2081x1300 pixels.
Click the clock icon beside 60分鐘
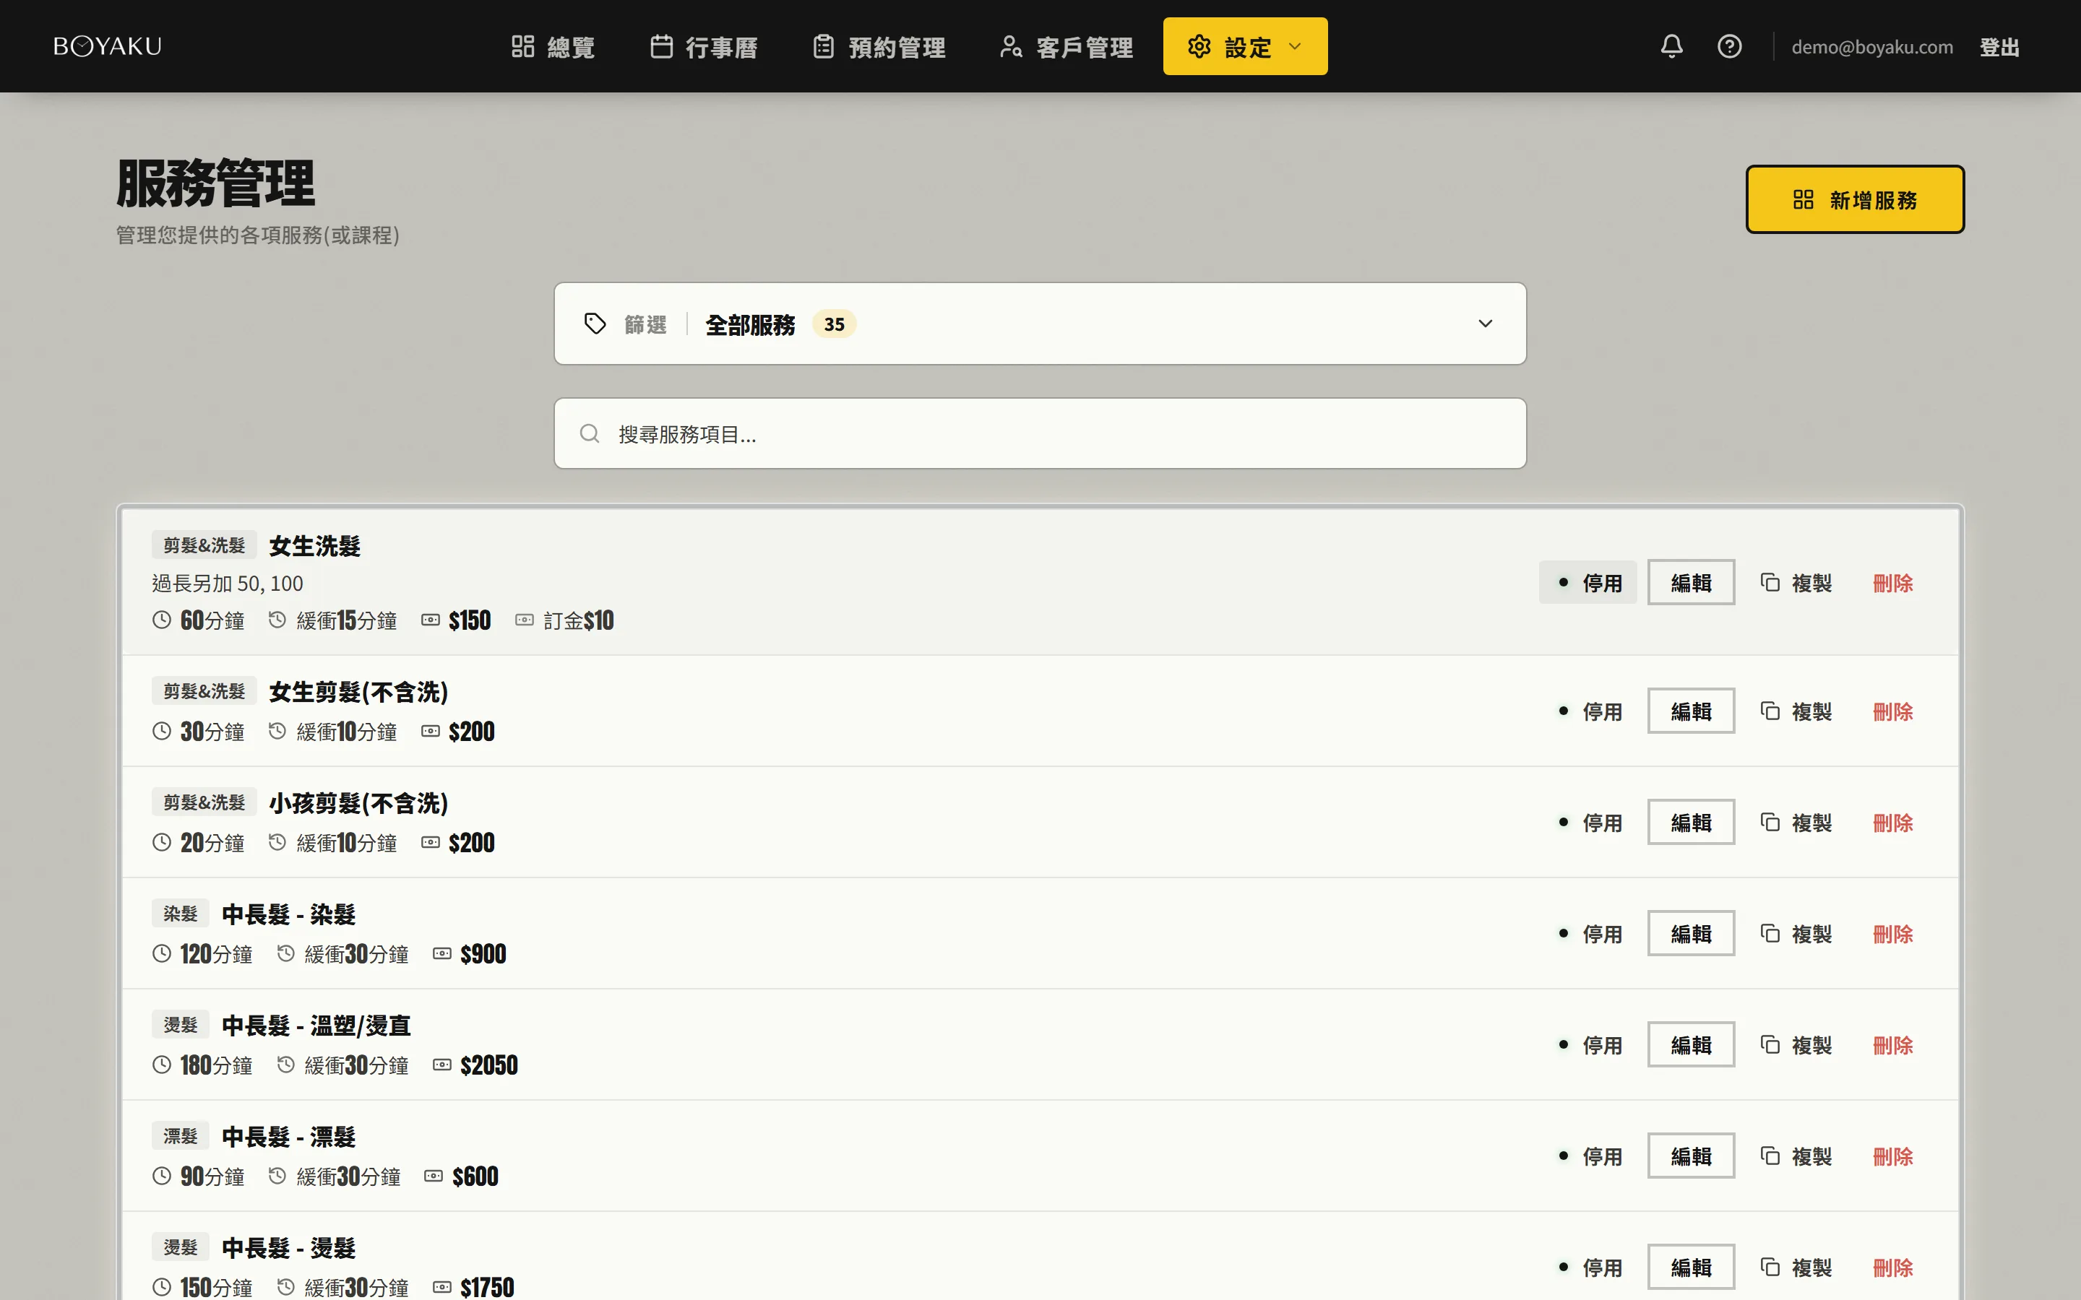click(x=162, y=619)
